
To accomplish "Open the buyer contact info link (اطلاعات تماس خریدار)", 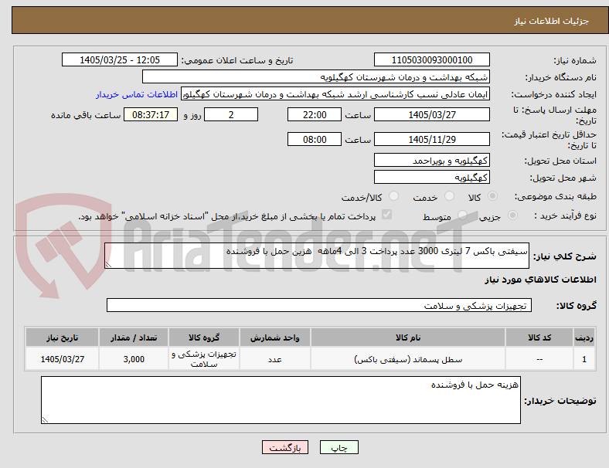I will [137, 94].
